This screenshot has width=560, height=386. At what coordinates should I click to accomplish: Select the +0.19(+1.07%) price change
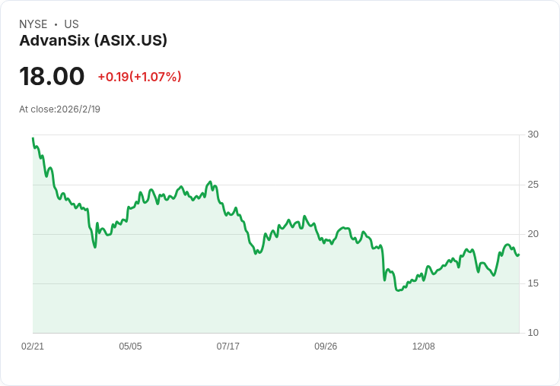(139, 77)
